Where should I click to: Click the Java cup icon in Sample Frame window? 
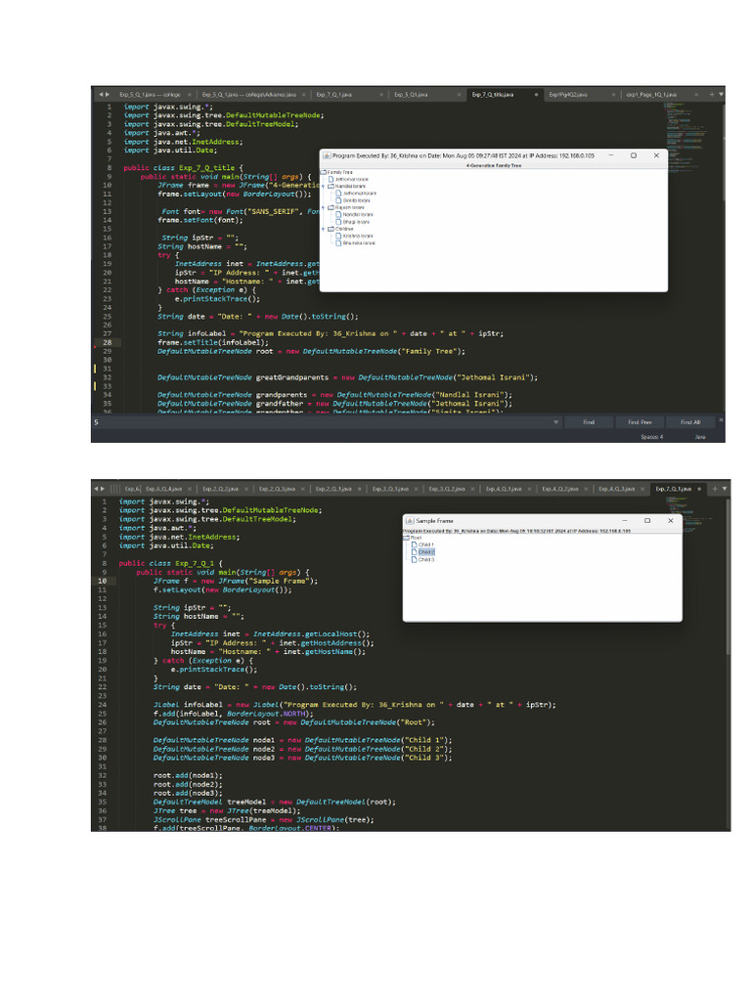410,521
